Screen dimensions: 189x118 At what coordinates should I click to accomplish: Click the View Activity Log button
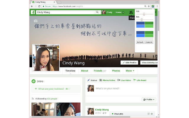point(149,63)
